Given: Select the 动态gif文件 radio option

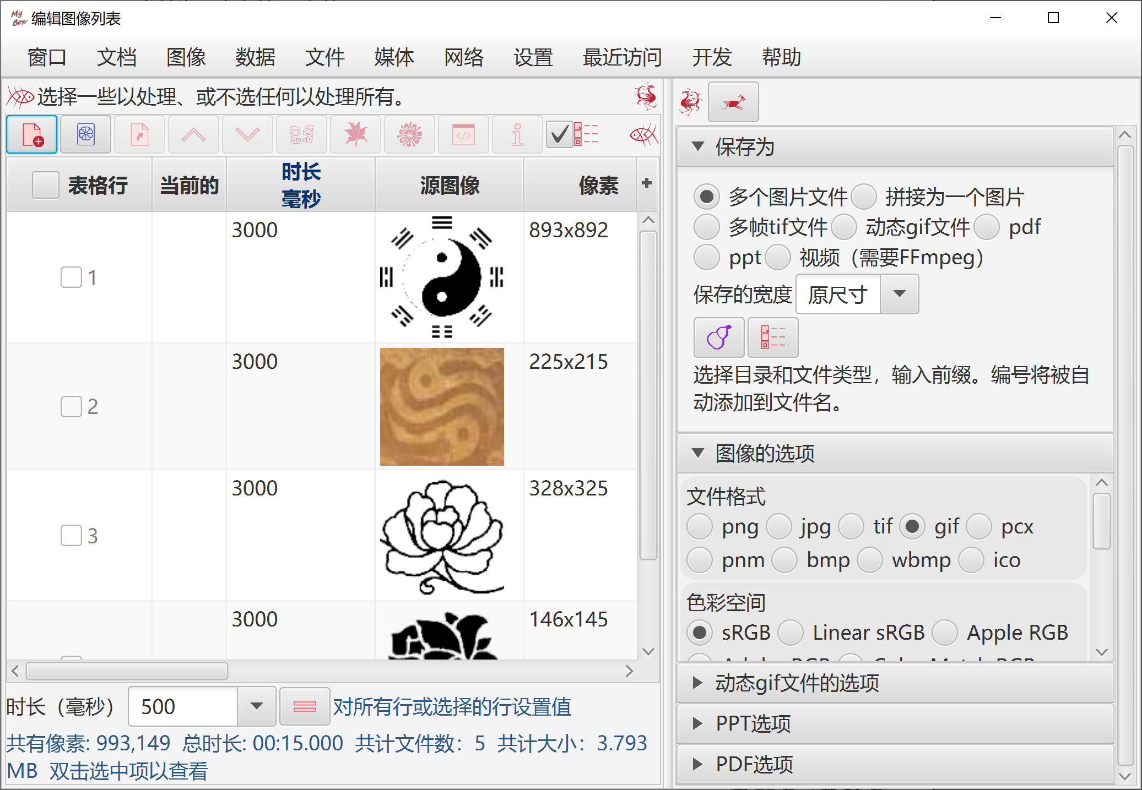Looking at the screenshot, I should (x=843, y=227).
